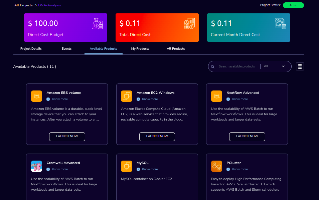This screenshot has width=319, height=200.
Task: Click info icon under Cromwell Advanced
Action: coord(48,169)
